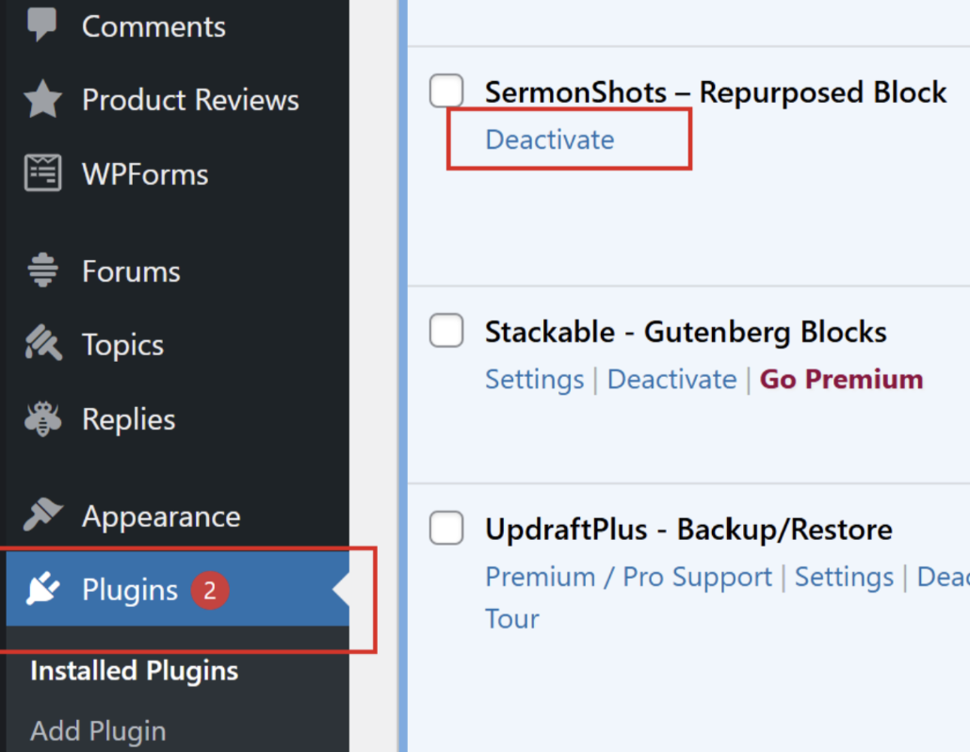
Task: Open UpdraftPlus Premium / Pro Support link
Action: (628, 577)
